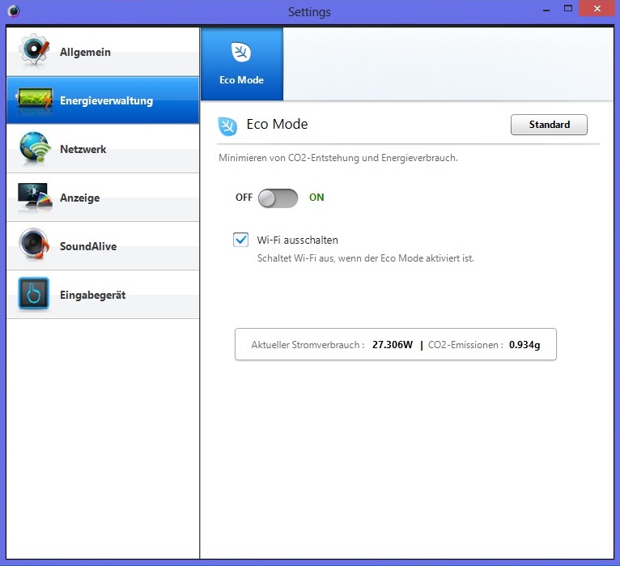Viewport: 620px width, 566px height.
Task: Click the Standard button
Action: click(x=549, y=125)
